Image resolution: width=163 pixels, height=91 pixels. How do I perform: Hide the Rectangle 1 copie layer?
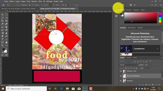[x=121, y=71]
